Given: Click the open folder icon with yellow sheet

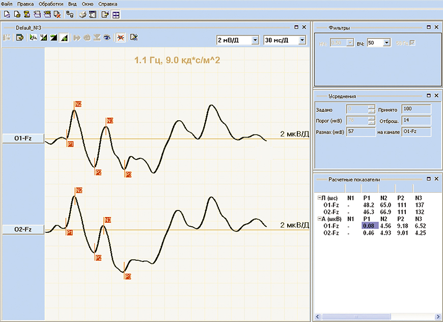Looking at the screenshot, I should pyautogui.click(x=47, y=14).
